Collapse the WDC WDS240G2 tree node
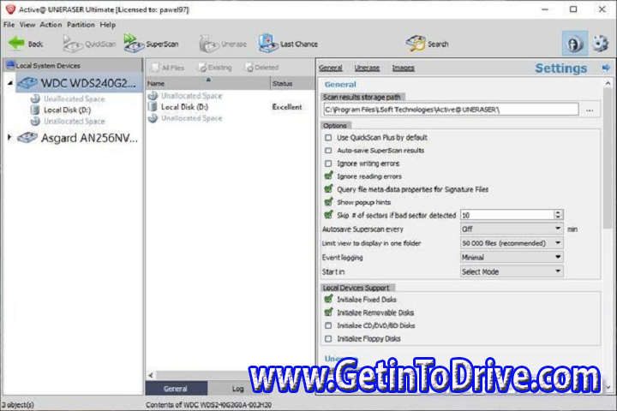The image size is (617, 411). [9, 83]
